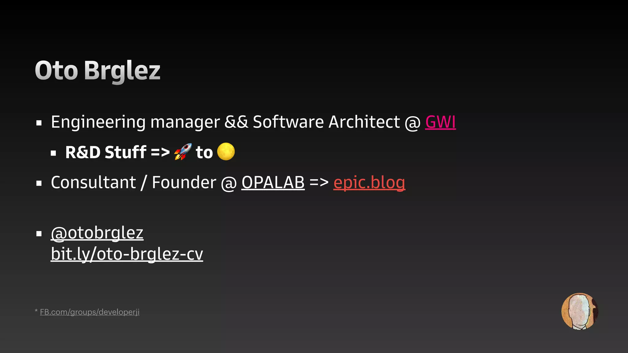Open the FB.com/groups/developerji footnote link

(90, 312)
